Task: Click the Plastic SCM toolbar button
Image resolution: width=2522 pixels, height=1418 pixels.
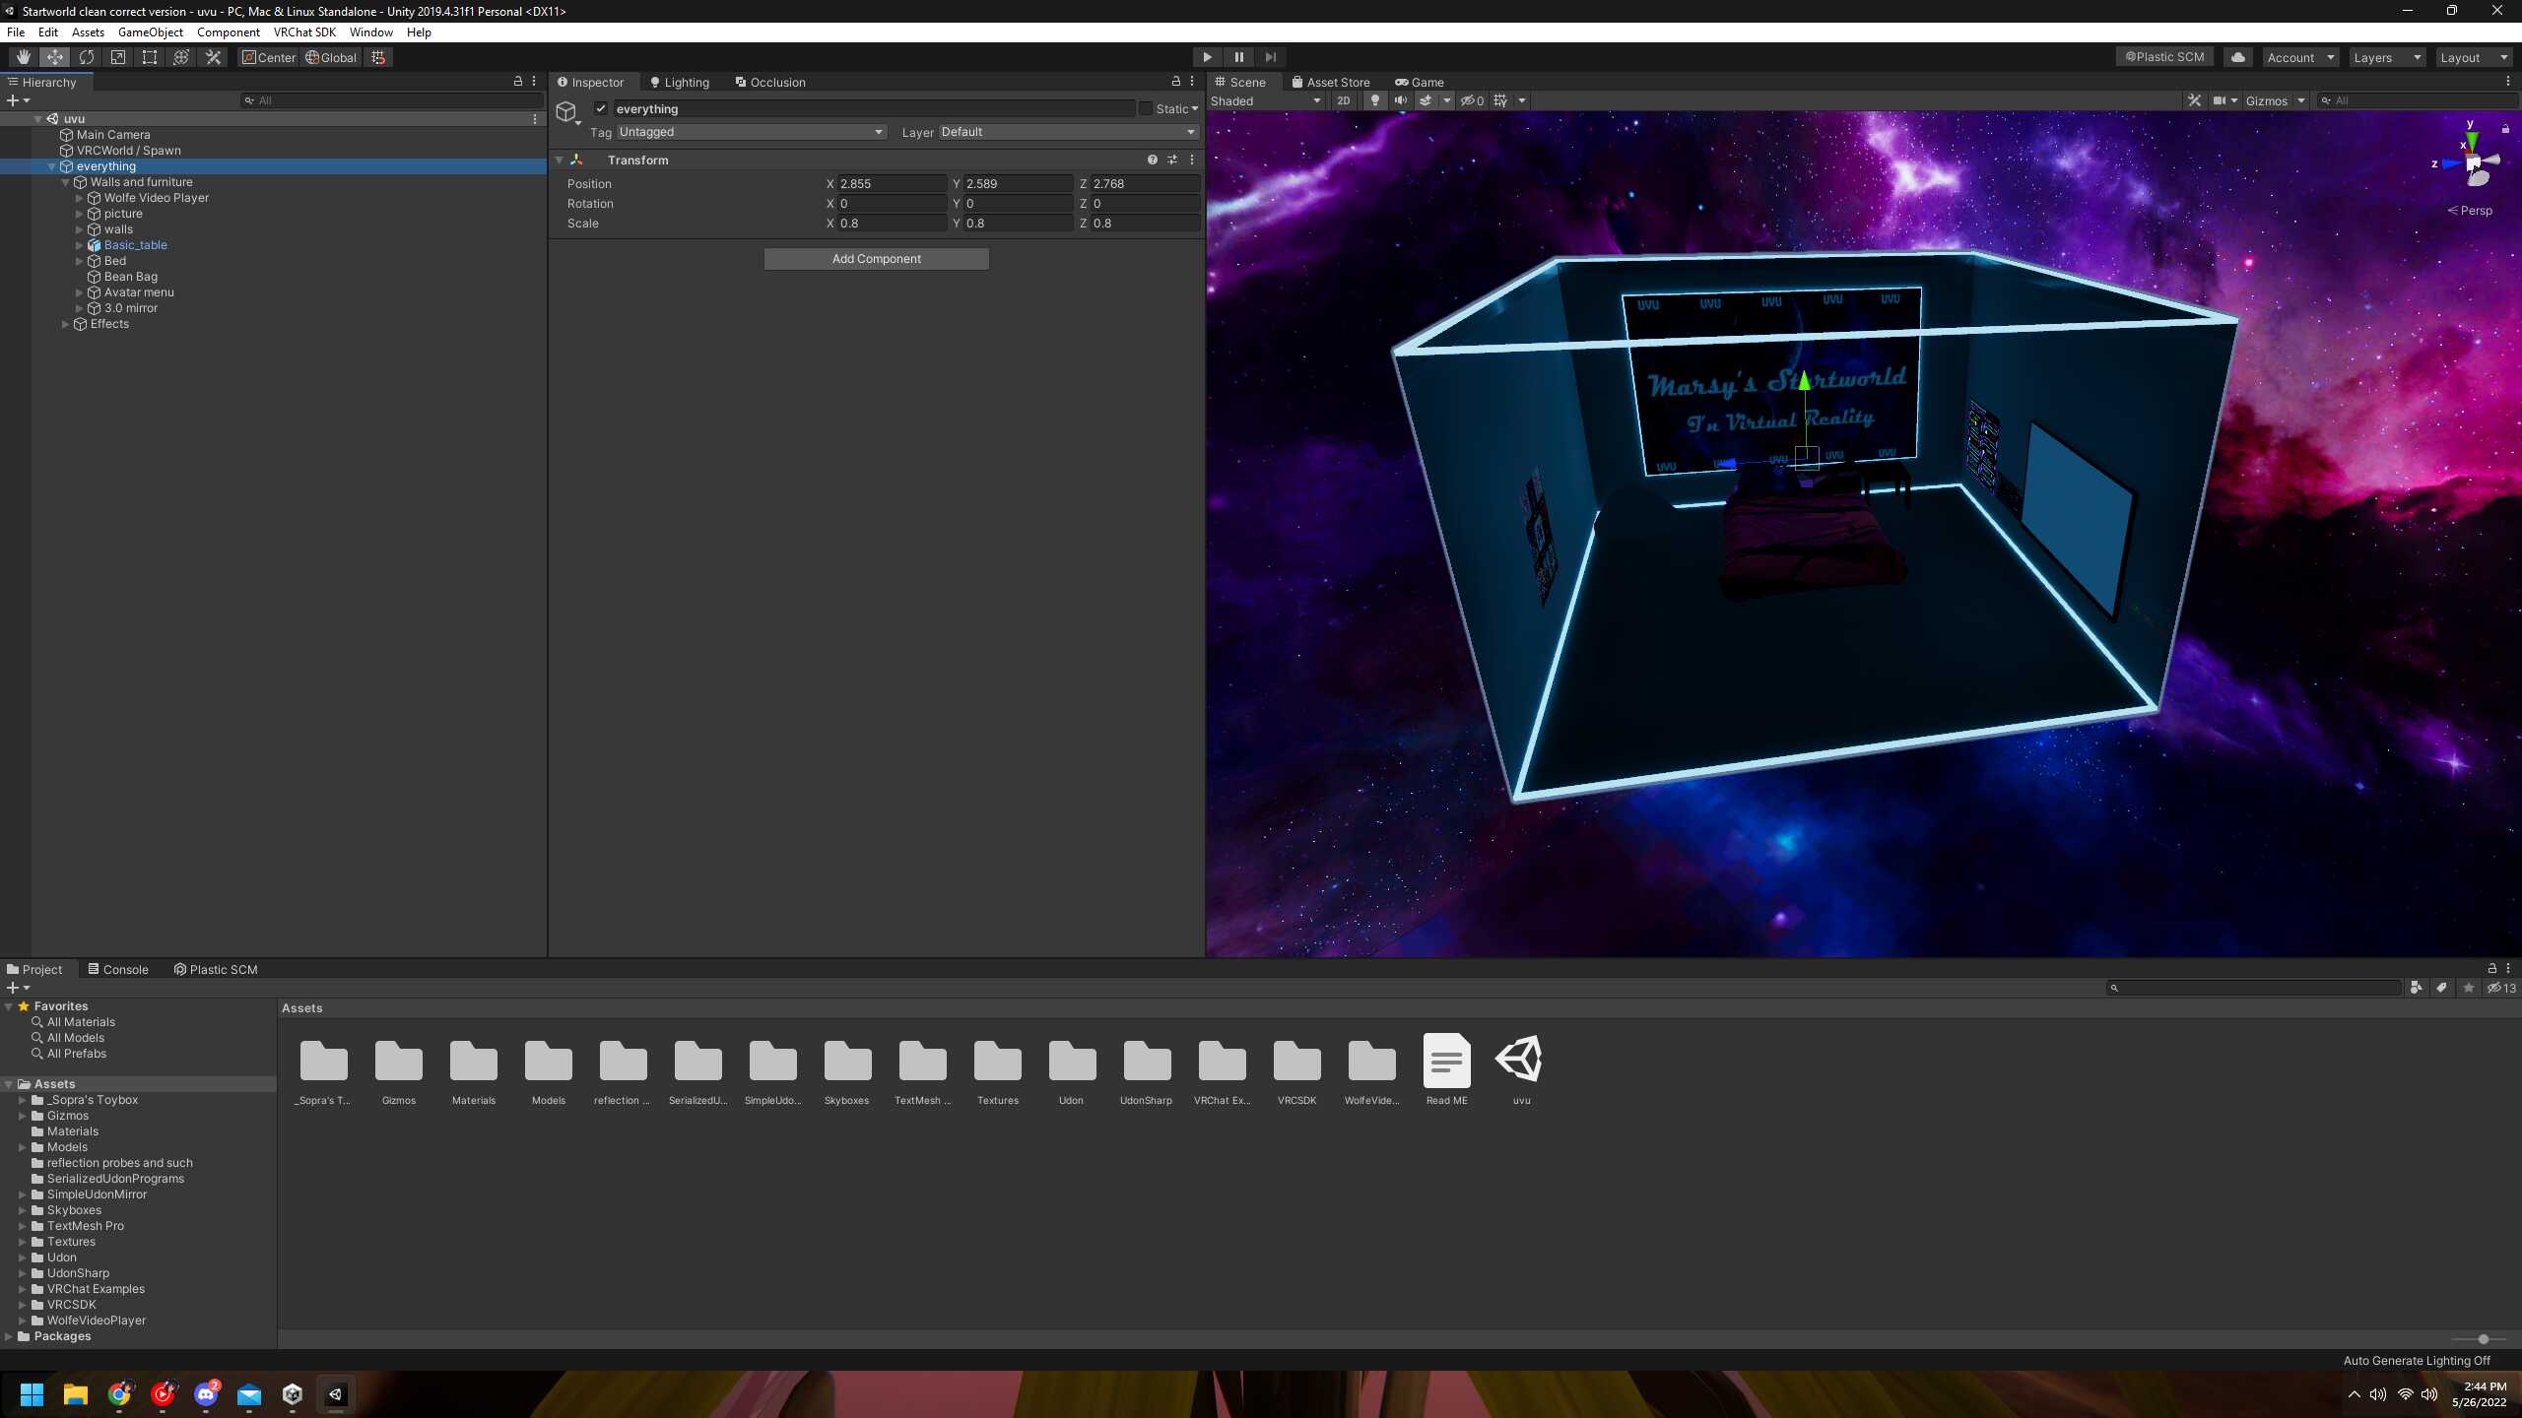Action: coord(2164,57)
